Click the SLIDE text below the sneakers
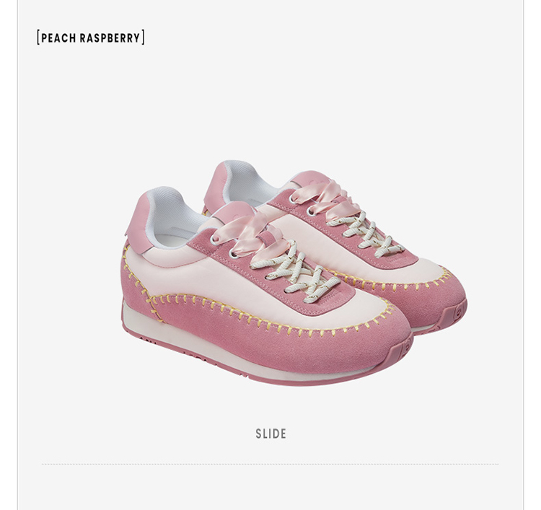This screenshot has height=510, width=541. pos(270,434)
